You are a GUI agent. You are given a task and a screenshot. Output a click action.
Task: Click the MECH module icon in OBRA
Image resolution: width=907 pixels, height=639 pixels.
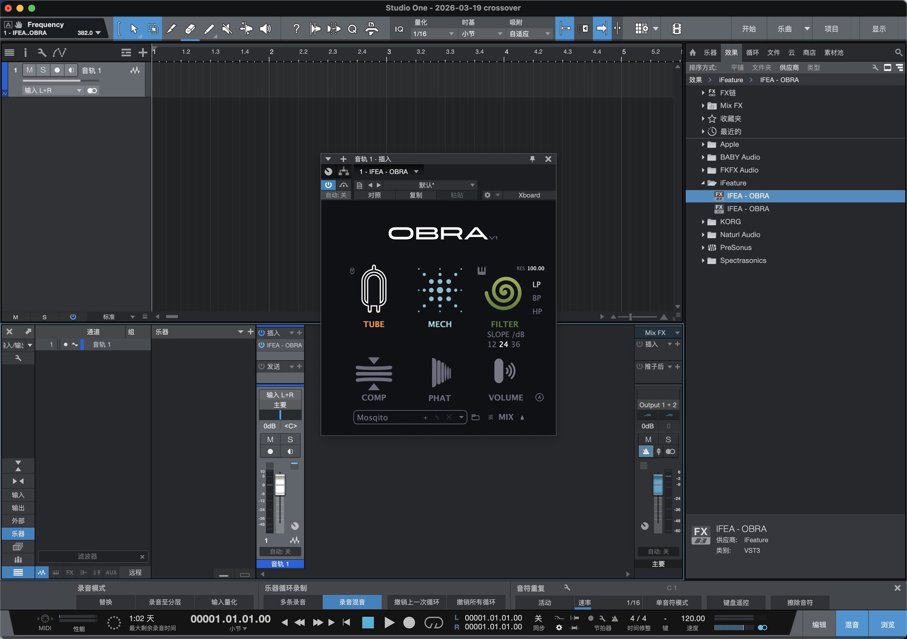tap(439, 290)
